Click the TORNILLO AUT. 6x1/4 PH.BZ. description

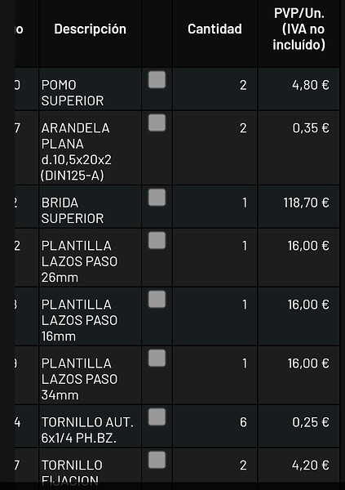coord(88,430)
